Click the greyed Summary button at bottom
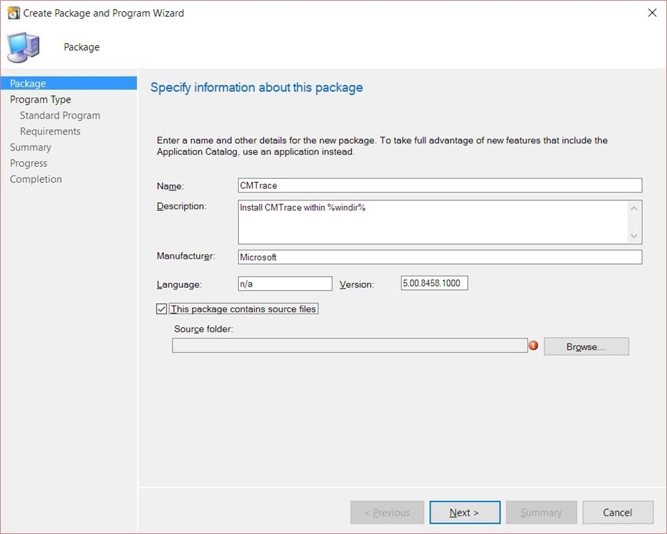 541,512
